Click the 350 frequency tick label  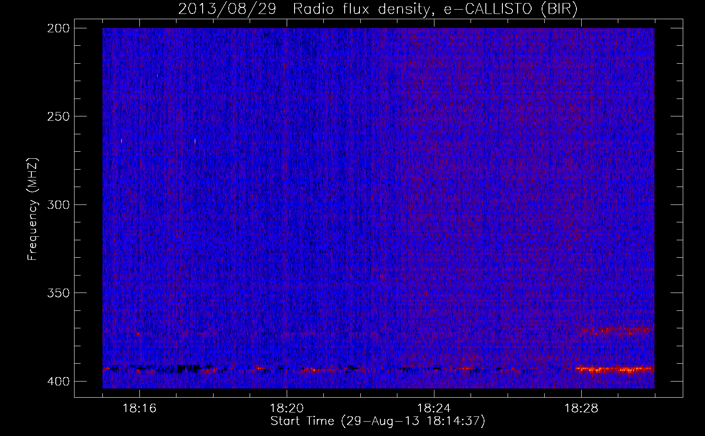58,293
